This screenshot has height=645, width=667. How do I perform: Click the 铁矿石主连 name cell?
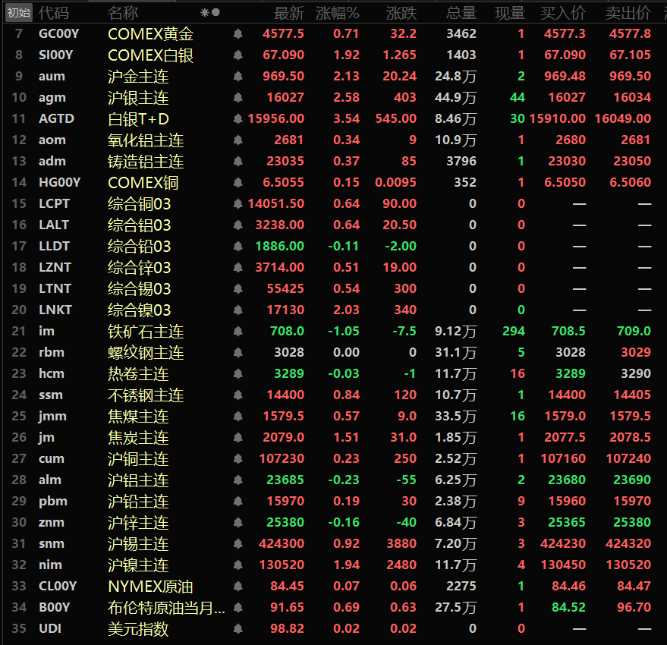tap(146, 332)
